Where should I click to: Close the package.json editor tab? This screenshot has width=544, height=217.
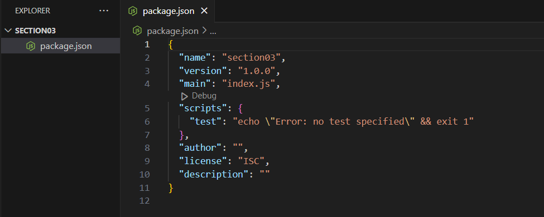204,11
